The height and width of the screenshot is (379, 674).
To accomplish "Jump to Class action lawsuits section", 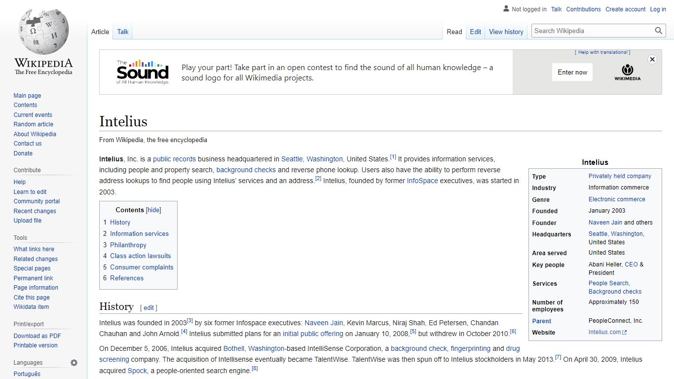I will point(140,256).
